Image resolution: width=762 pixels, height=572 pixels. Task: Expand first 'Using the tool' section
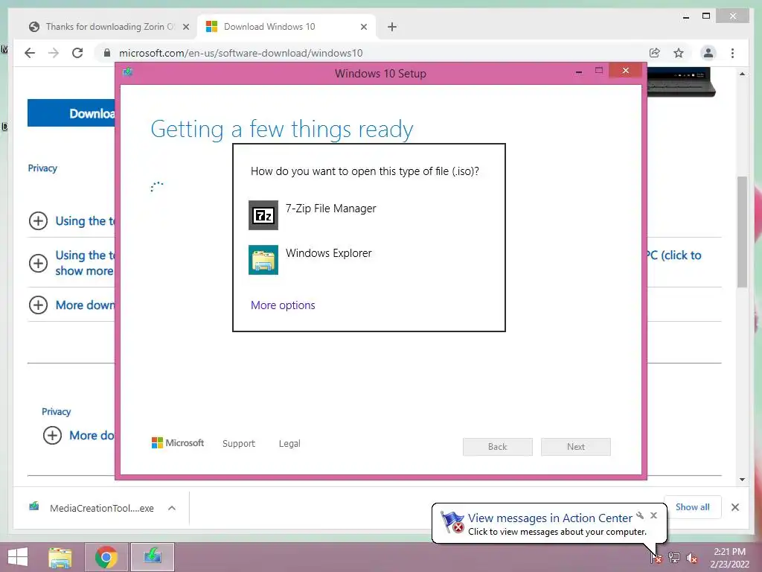pyautogui.click(x=38, y=220)
